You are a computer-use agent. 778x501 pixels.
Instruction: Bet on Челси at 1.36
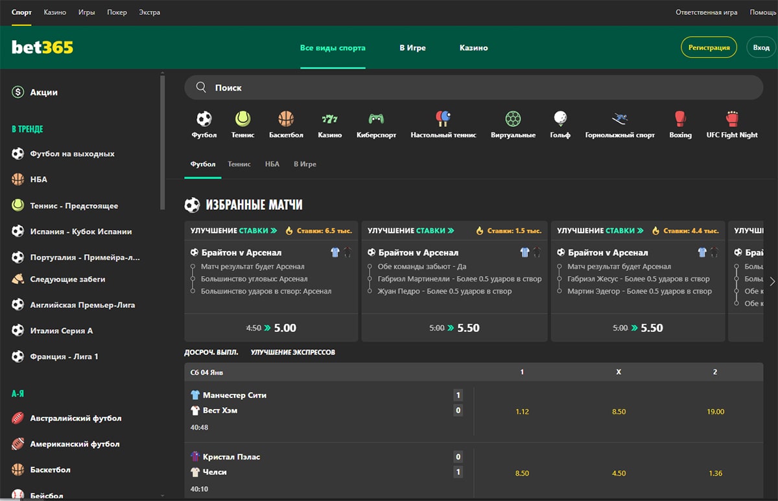coord(715,473)
